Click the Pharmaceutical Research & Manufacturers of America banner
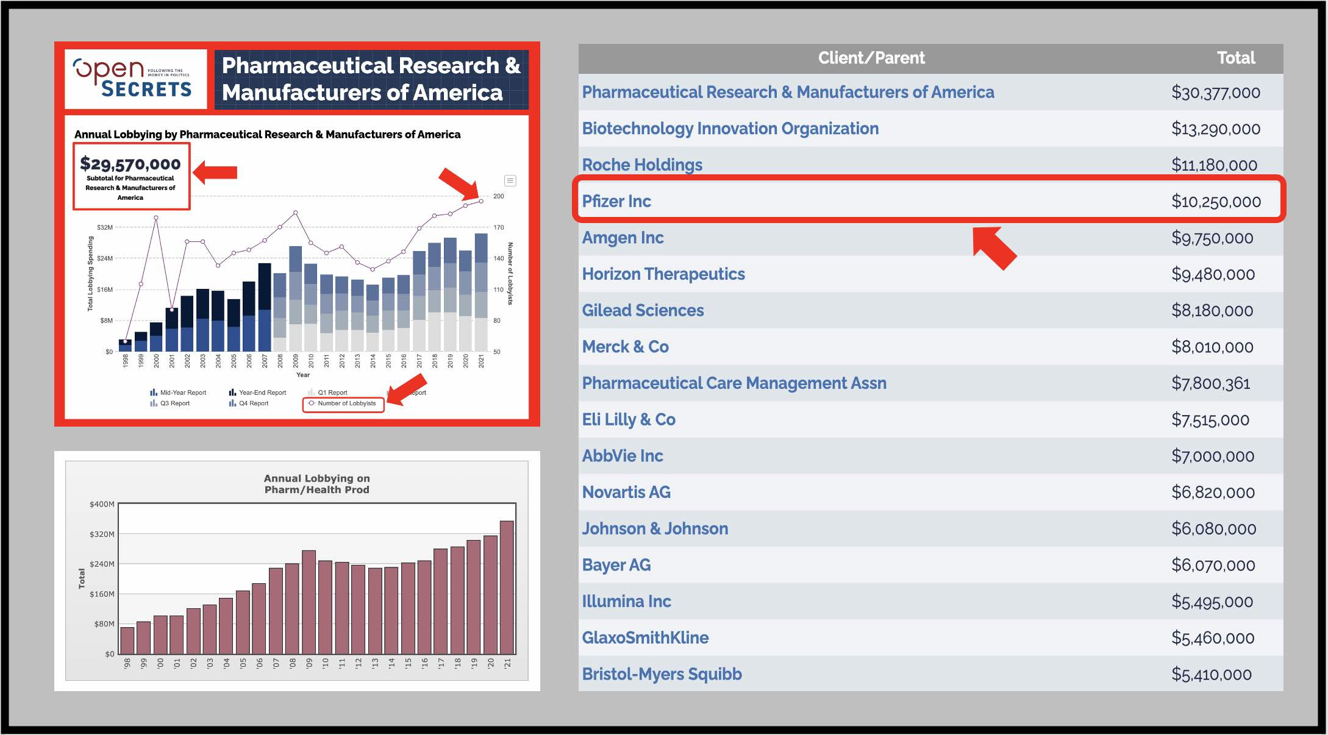The height and width of the screenshot is (735, 1328). (x=371, y=79)
